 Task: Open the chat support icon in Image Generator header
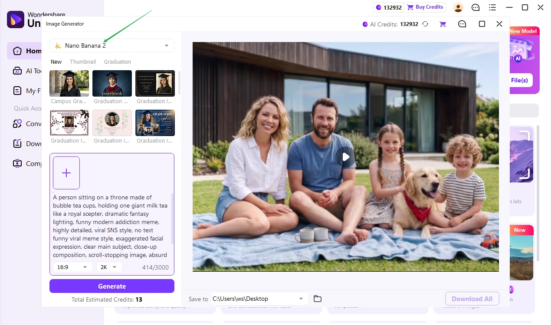[462, 24]
